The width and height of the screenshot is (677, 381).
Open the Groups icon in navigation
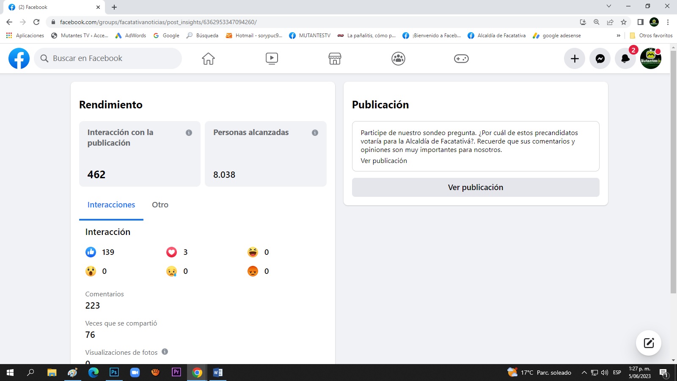[x=398, y=58]
